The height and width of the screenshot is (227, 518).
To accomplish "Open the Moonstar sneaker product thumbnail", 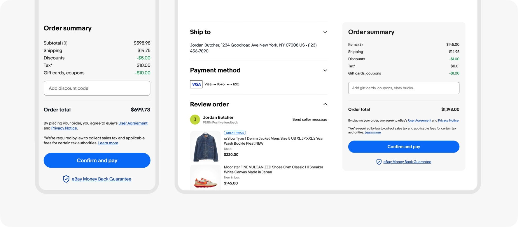I will pyautogui.click(x=205, y=178).
